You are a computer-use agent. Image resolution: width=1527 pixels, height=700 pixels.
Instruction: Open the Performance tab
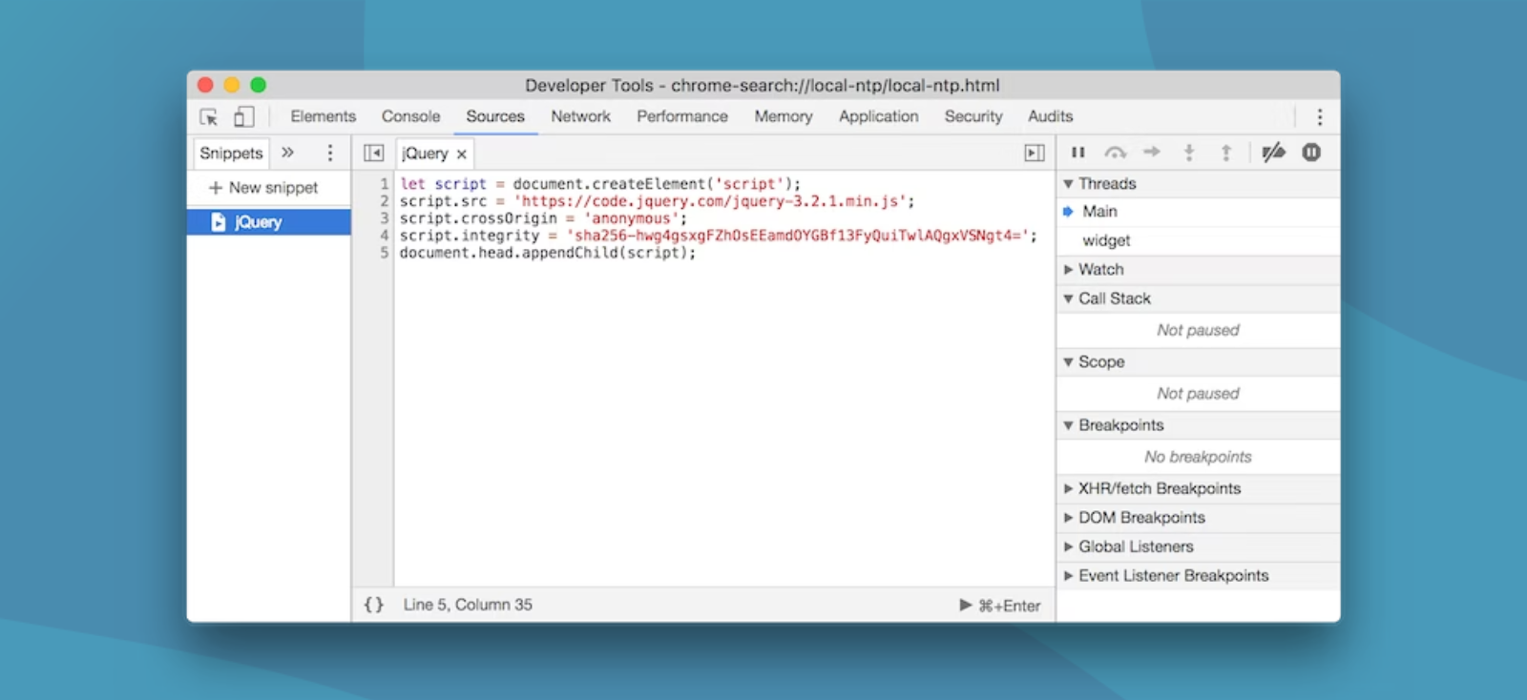(682, 116)
